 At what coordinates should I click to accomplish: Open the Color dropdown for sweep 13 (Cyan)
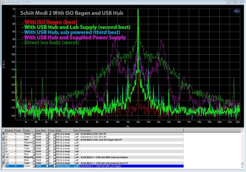(34, 163)
